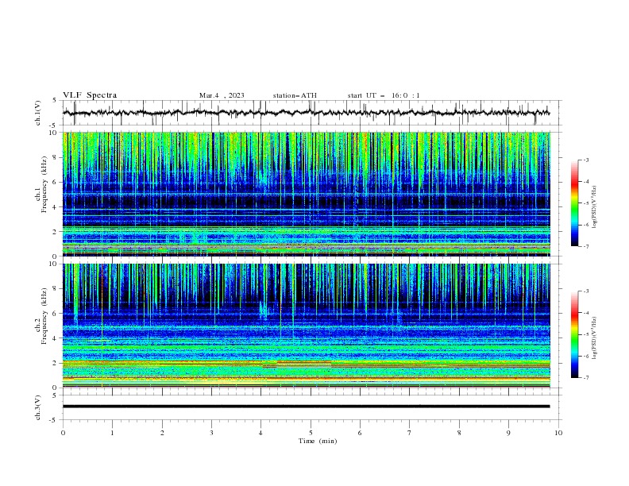The height and width of the screenshot is (486, 629).
Task: Click the log(PSD) label beside lower color bar
Action: pyautogui.click(x=594, y=338)
